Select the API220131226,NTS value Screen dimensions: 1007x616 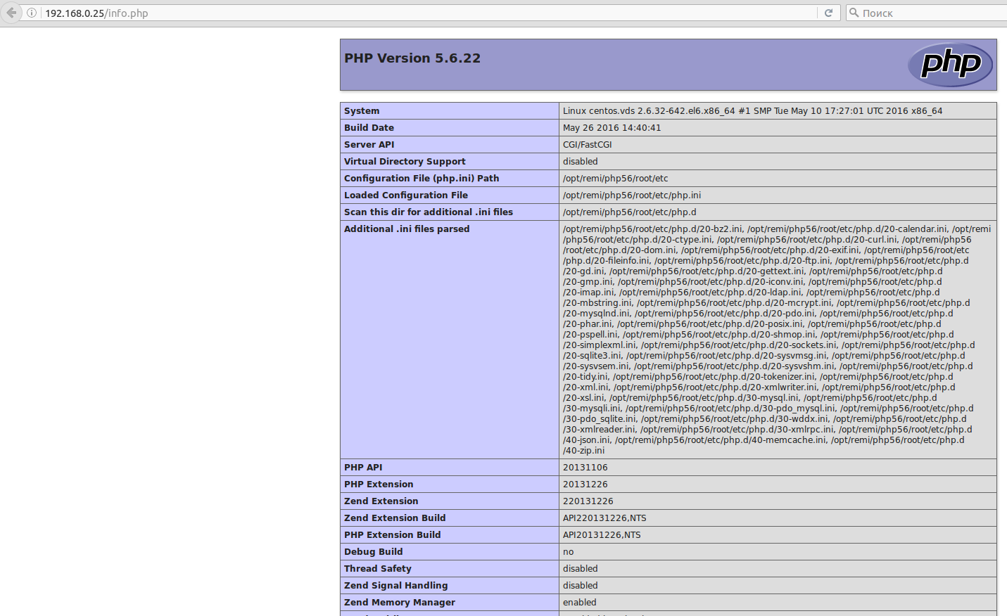[x=604, y=518]
